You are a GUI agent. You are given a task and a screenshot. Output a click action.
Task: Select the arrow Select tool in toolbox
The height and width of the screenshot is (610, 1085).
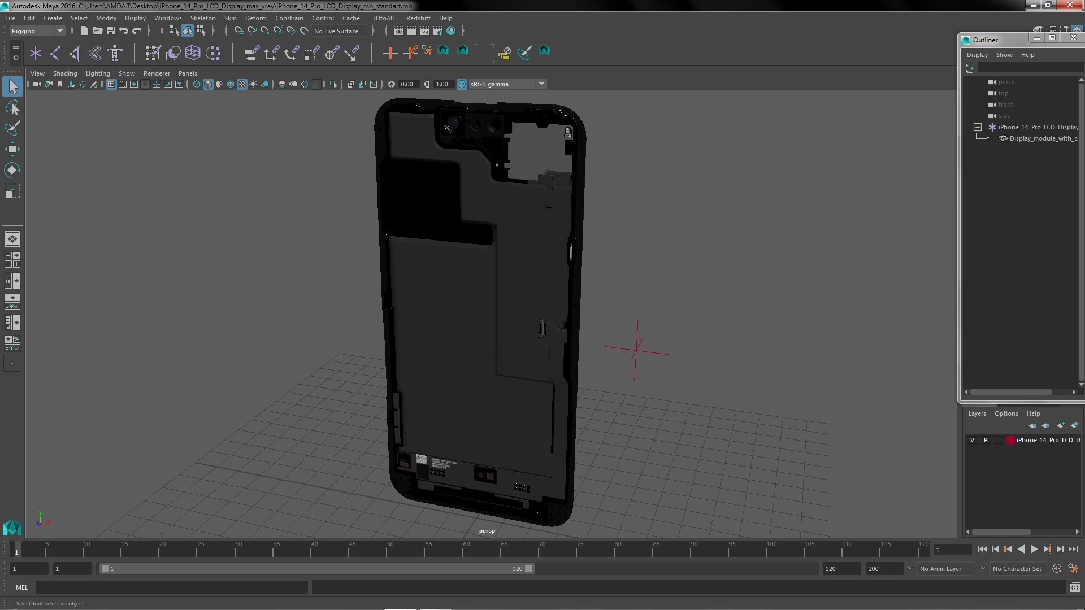coord(12,86)
